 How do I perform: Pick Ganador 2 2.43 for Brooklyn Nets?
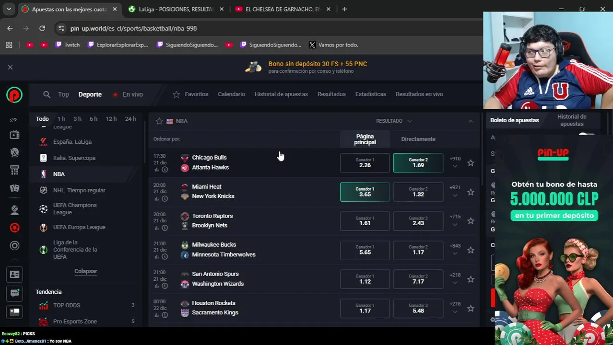pyautogui.click(x=418, y=221)
